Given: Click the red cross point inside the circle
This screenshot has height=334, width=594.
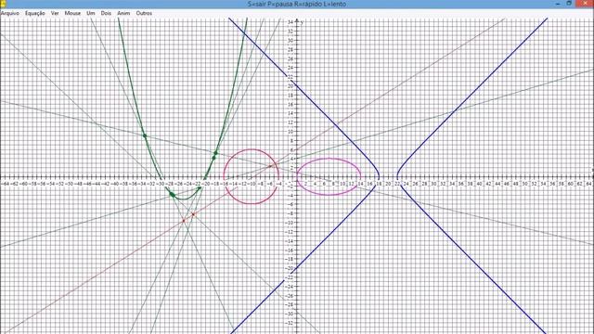Looking at the screenshot, I should point(270,166).
